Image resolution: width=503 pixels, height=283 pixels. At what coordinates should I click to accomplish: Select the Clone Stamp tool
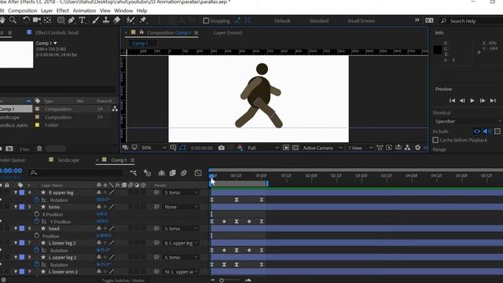click(x=106, y=20)
